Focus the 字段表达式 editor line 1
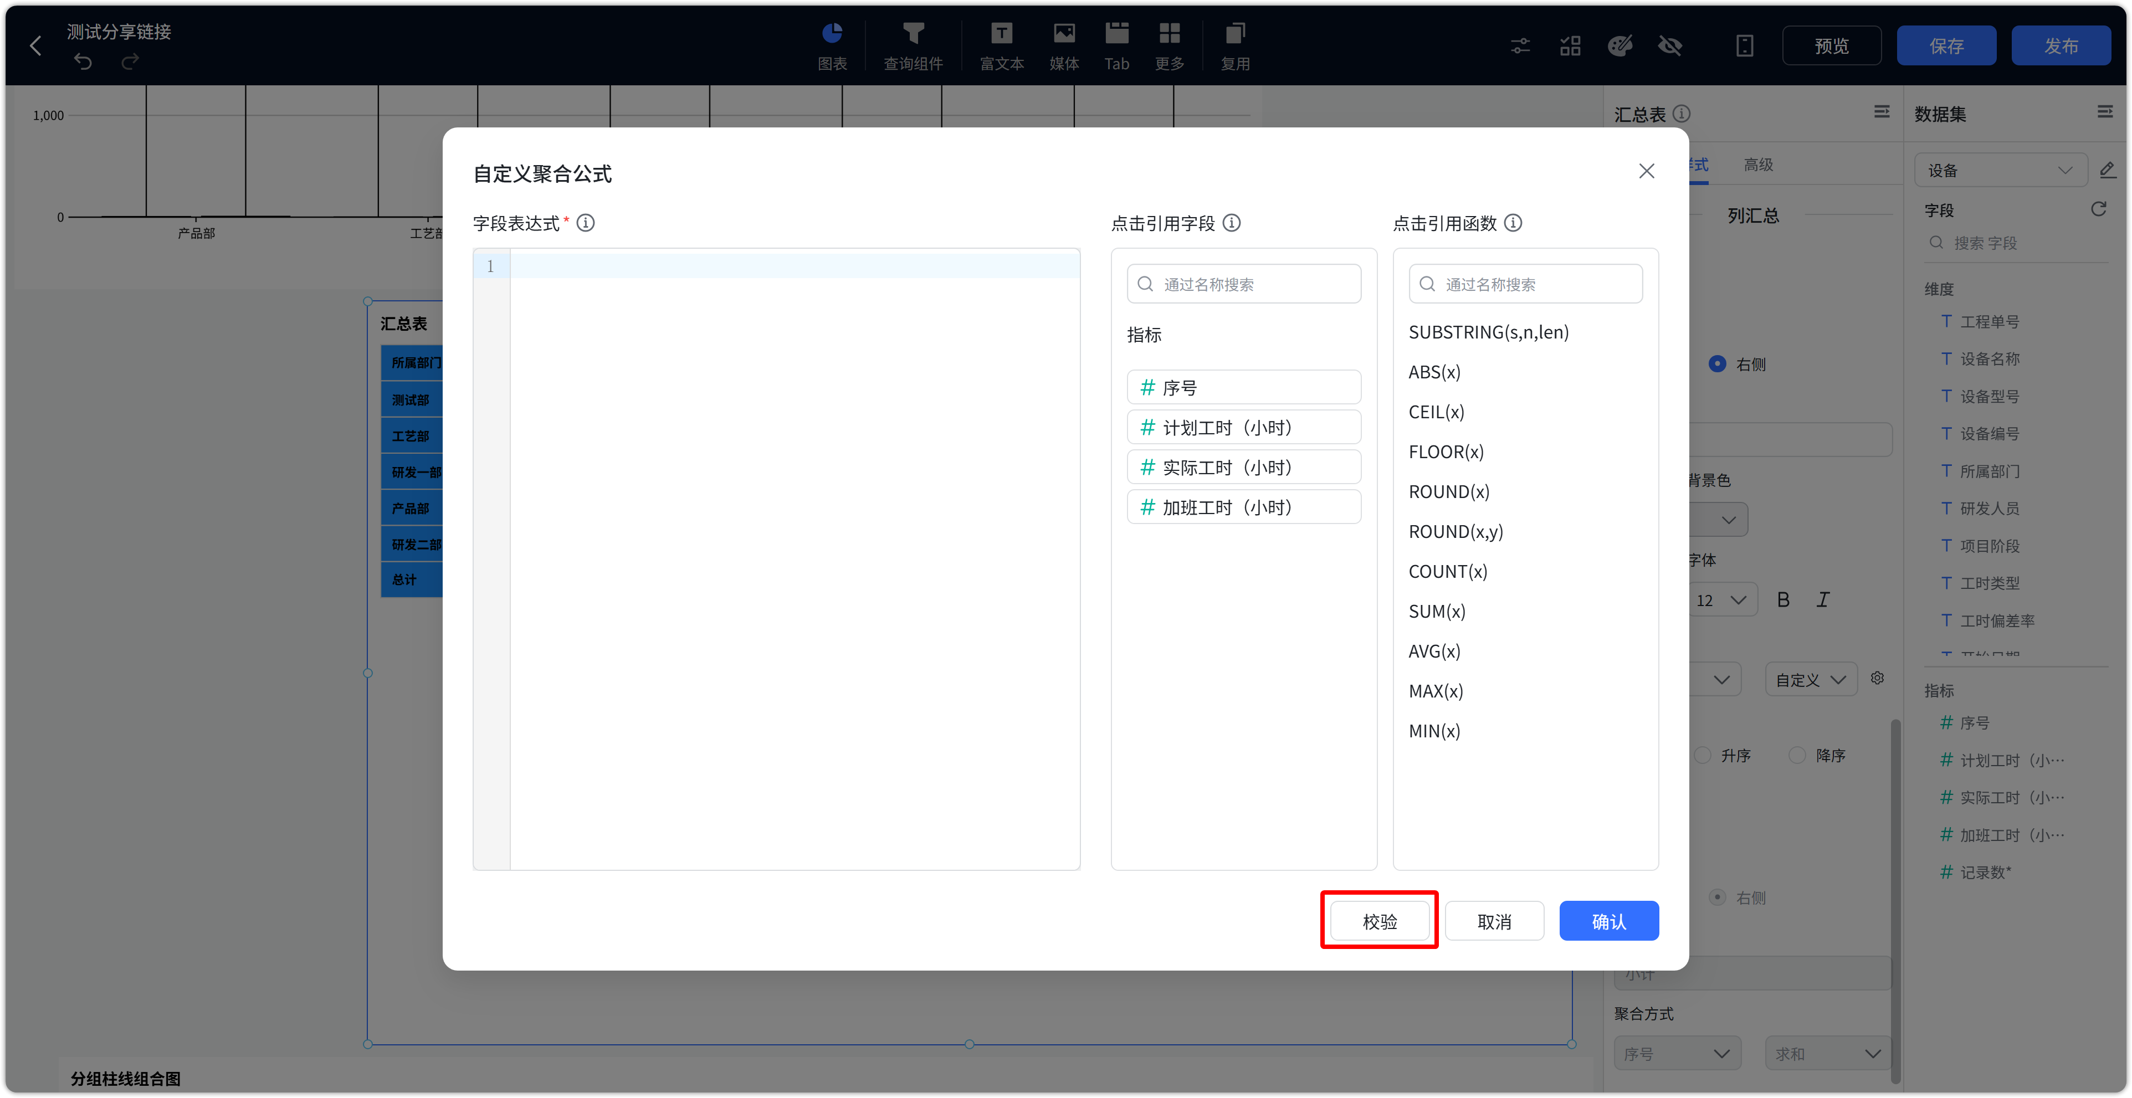2132x1098 pixels. click(795, 265)
